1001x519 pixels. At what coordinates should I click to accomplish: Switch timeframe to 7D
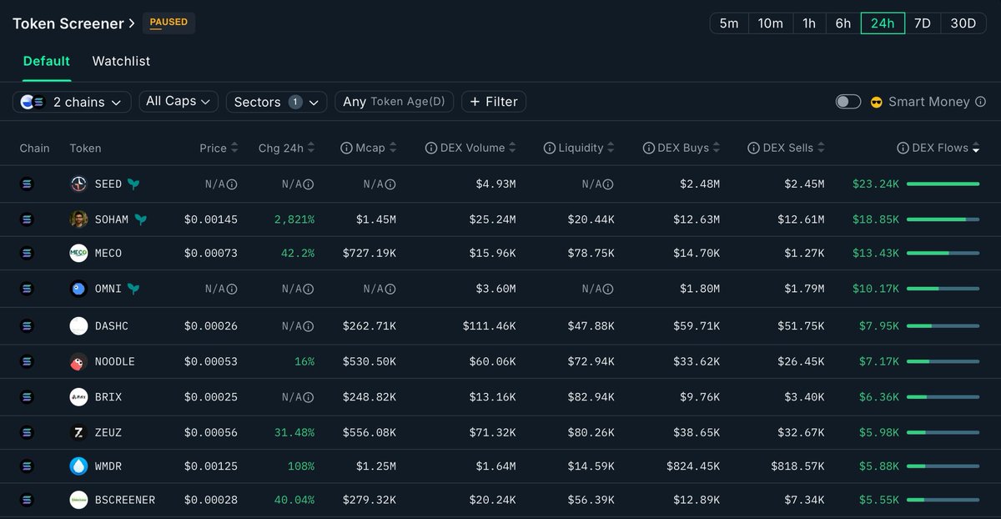(922, 23)
